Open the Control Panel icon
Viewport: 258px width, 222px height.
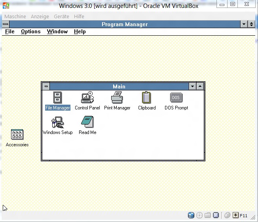[87, 98]
